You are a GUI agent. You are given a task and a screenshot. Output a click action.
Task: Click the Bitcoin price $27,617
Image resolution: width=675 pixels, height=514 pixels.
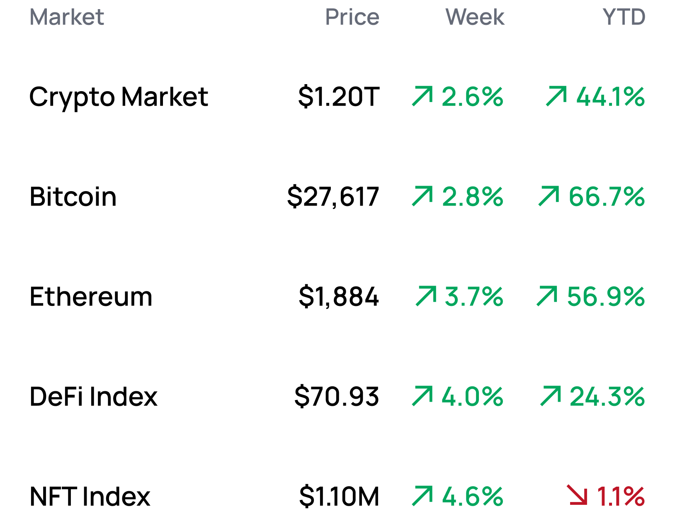click(333, 196)
